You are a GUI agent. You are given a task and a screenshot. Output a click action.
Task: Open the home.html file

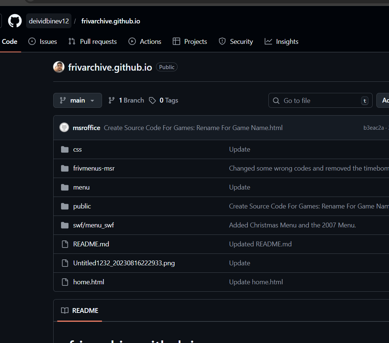tap(89, 282)
